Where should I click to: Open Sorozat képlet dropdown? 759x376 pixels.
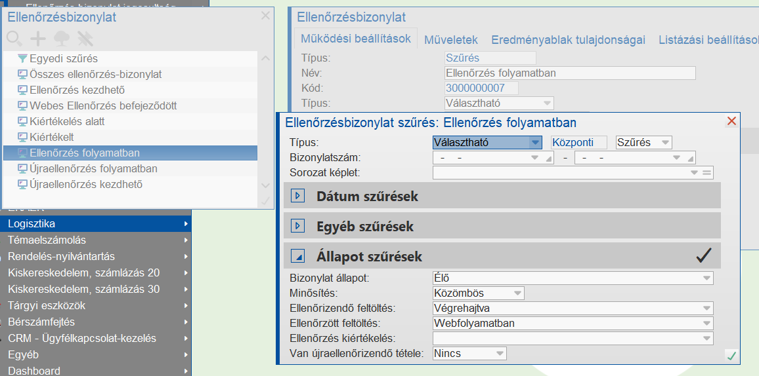(x=694, y=173)
